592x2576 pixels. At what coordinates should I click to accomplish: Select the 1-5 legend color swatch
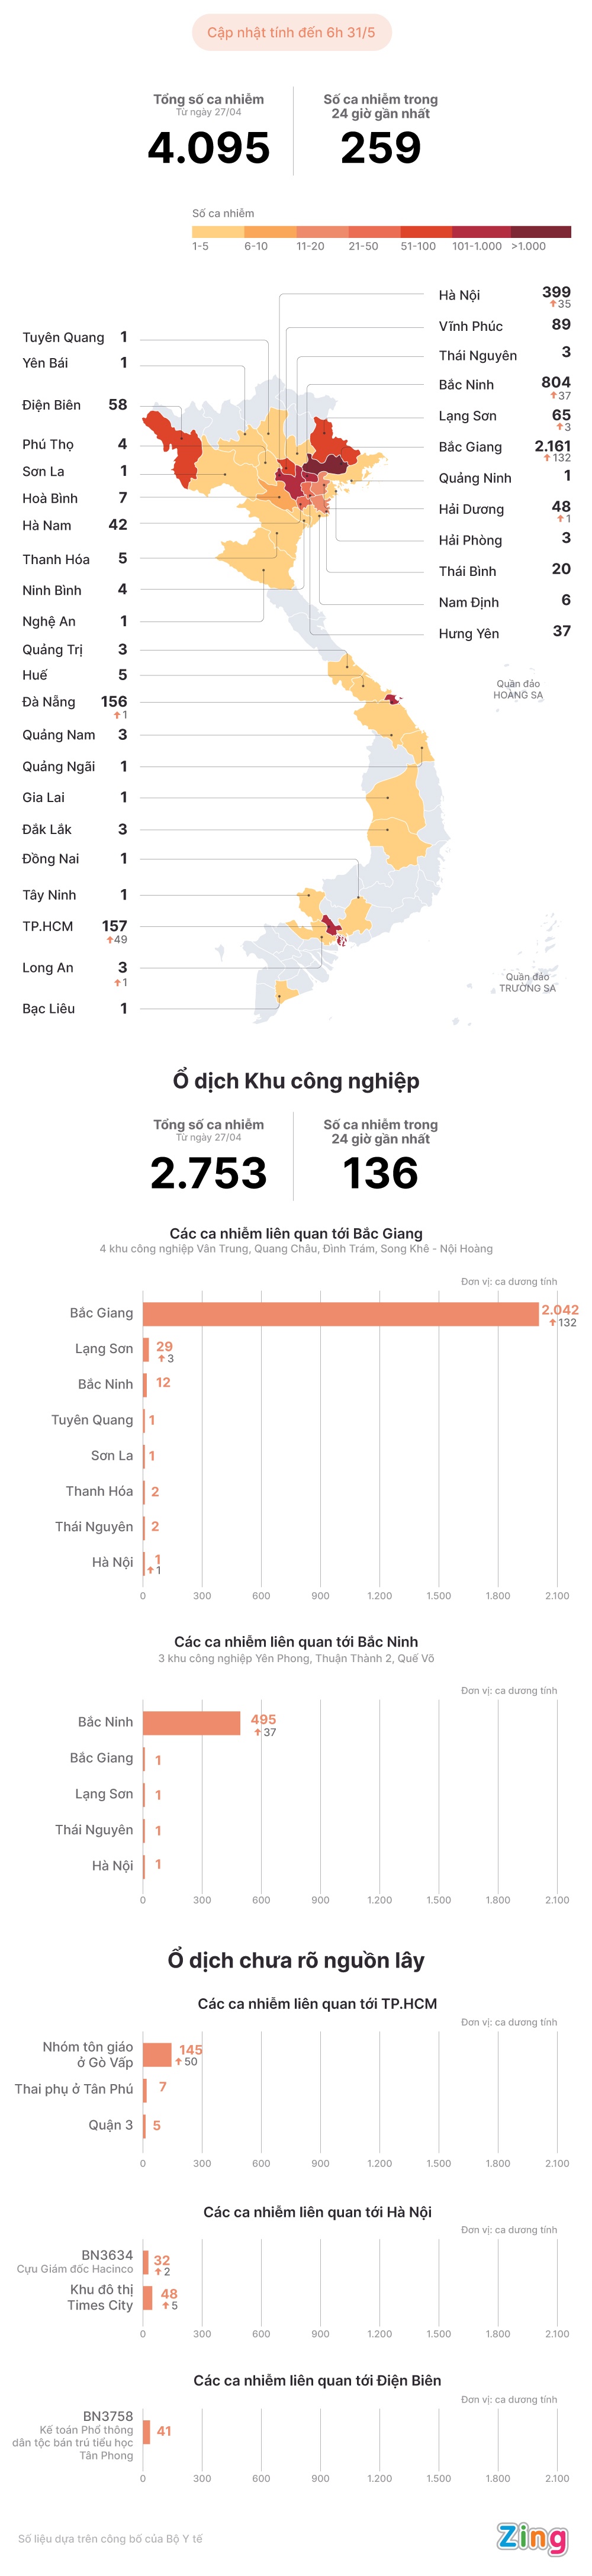tap(218, 232)
